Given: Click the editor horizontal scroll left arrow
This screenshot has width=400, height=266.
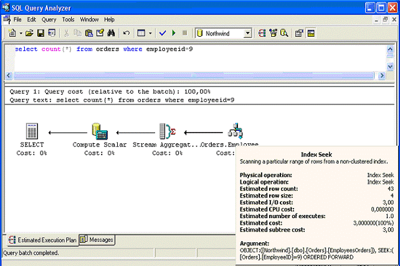Looking at the screenshot, I should pyautogui.click(x=9, y=75).
